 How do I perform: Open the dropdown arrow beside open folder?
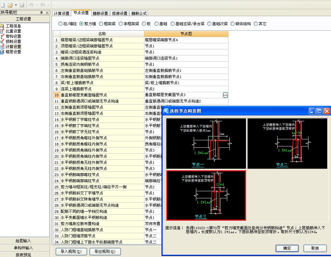click(x=16, y=5)
